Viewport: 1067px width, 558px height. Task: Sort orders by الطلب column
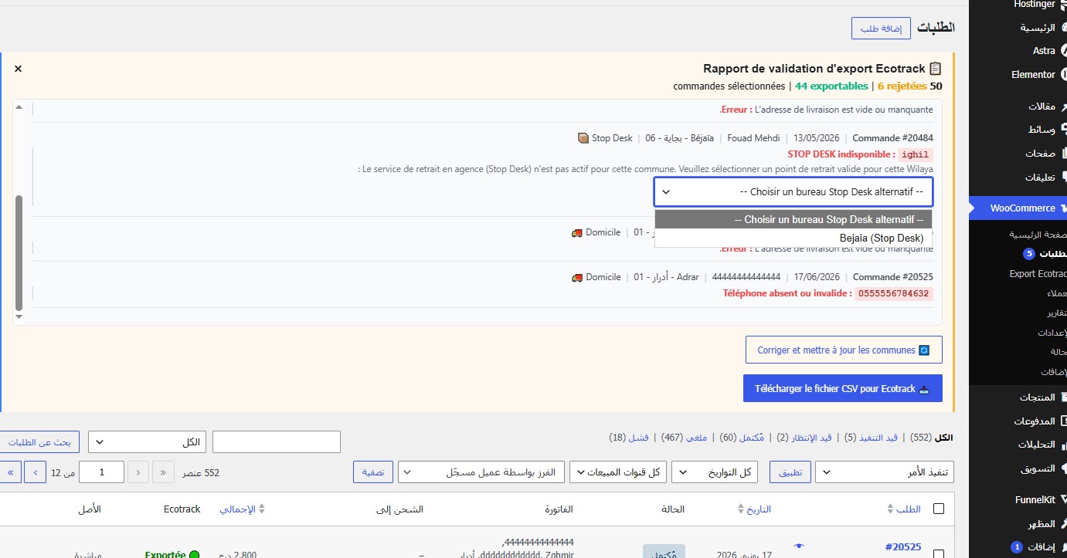click(x=903, y=509)
